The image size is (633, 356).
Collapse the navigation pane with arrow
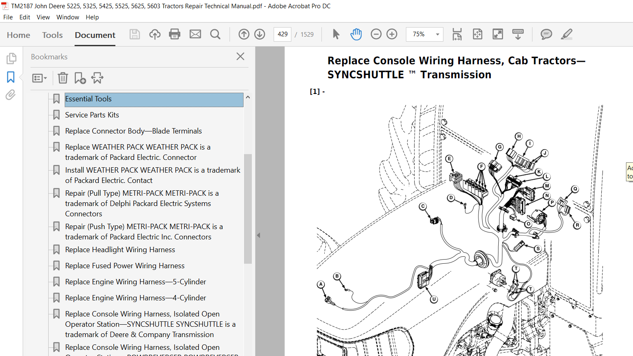point(258,235)
